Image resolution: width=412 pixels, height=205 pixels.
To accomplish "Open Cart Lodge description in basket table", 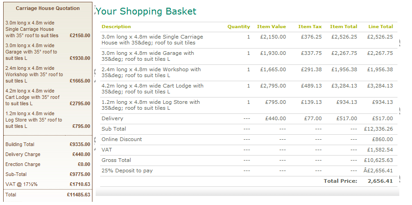I will point(152,89).
